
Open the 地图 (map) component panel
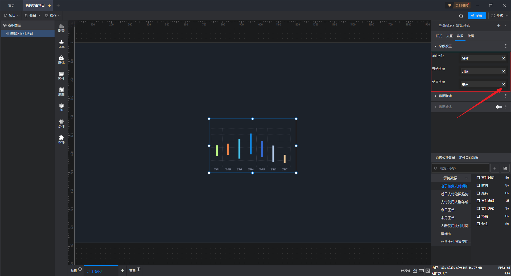tap(61, 92)
